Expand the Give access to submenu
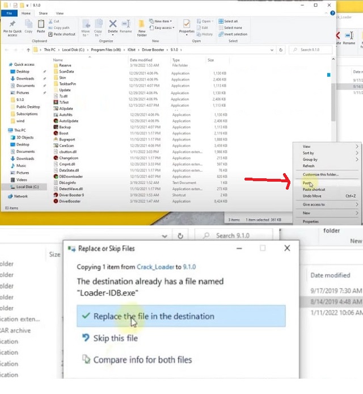 point(314,204)
